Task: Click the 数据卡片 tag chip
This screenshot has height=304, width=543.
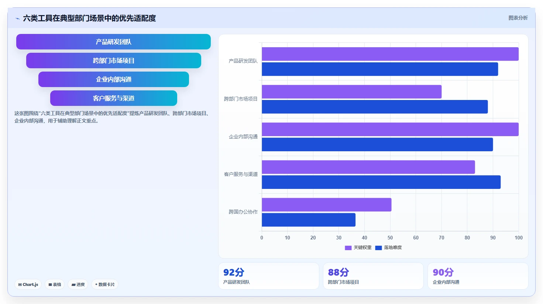Action: point(105,284)
